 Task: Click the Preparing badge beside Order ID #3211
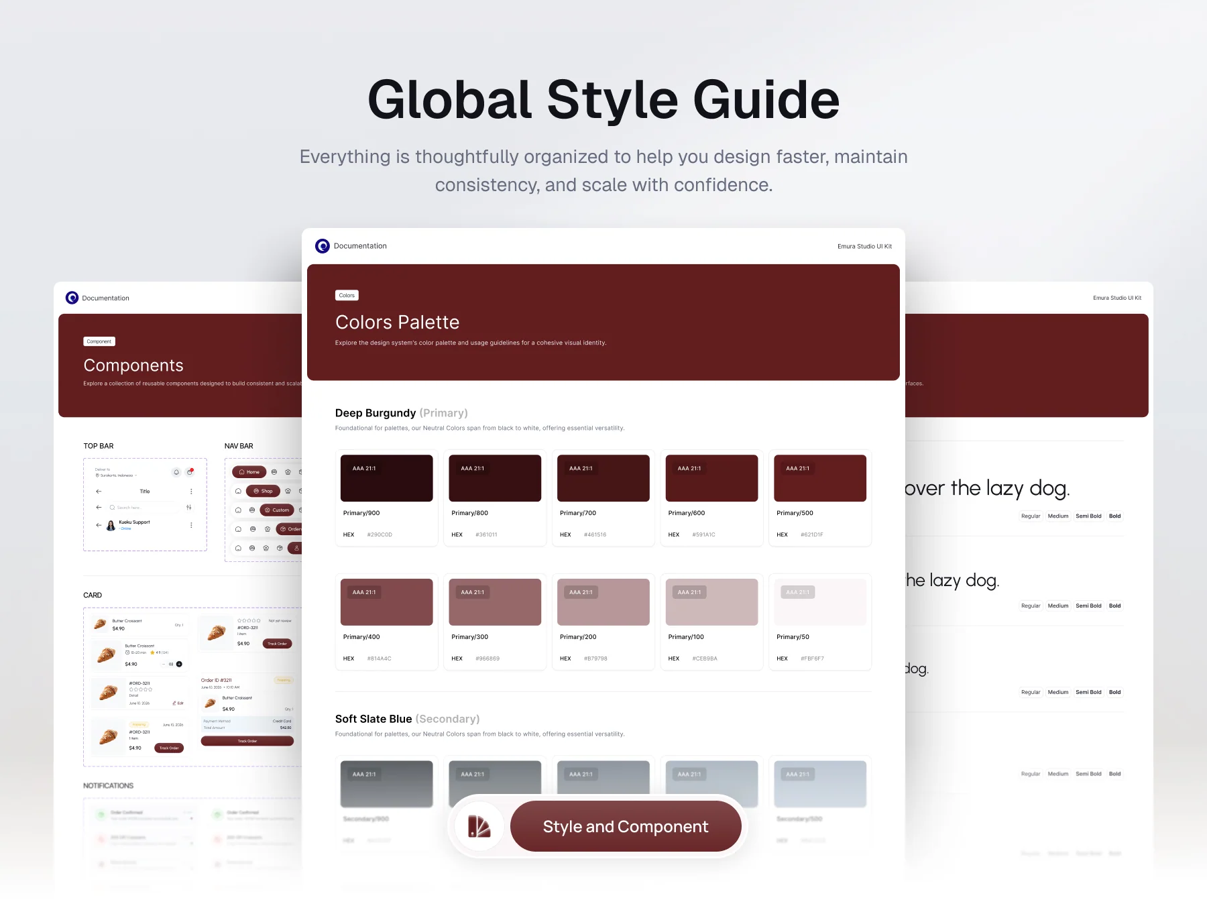coord(284,680)
